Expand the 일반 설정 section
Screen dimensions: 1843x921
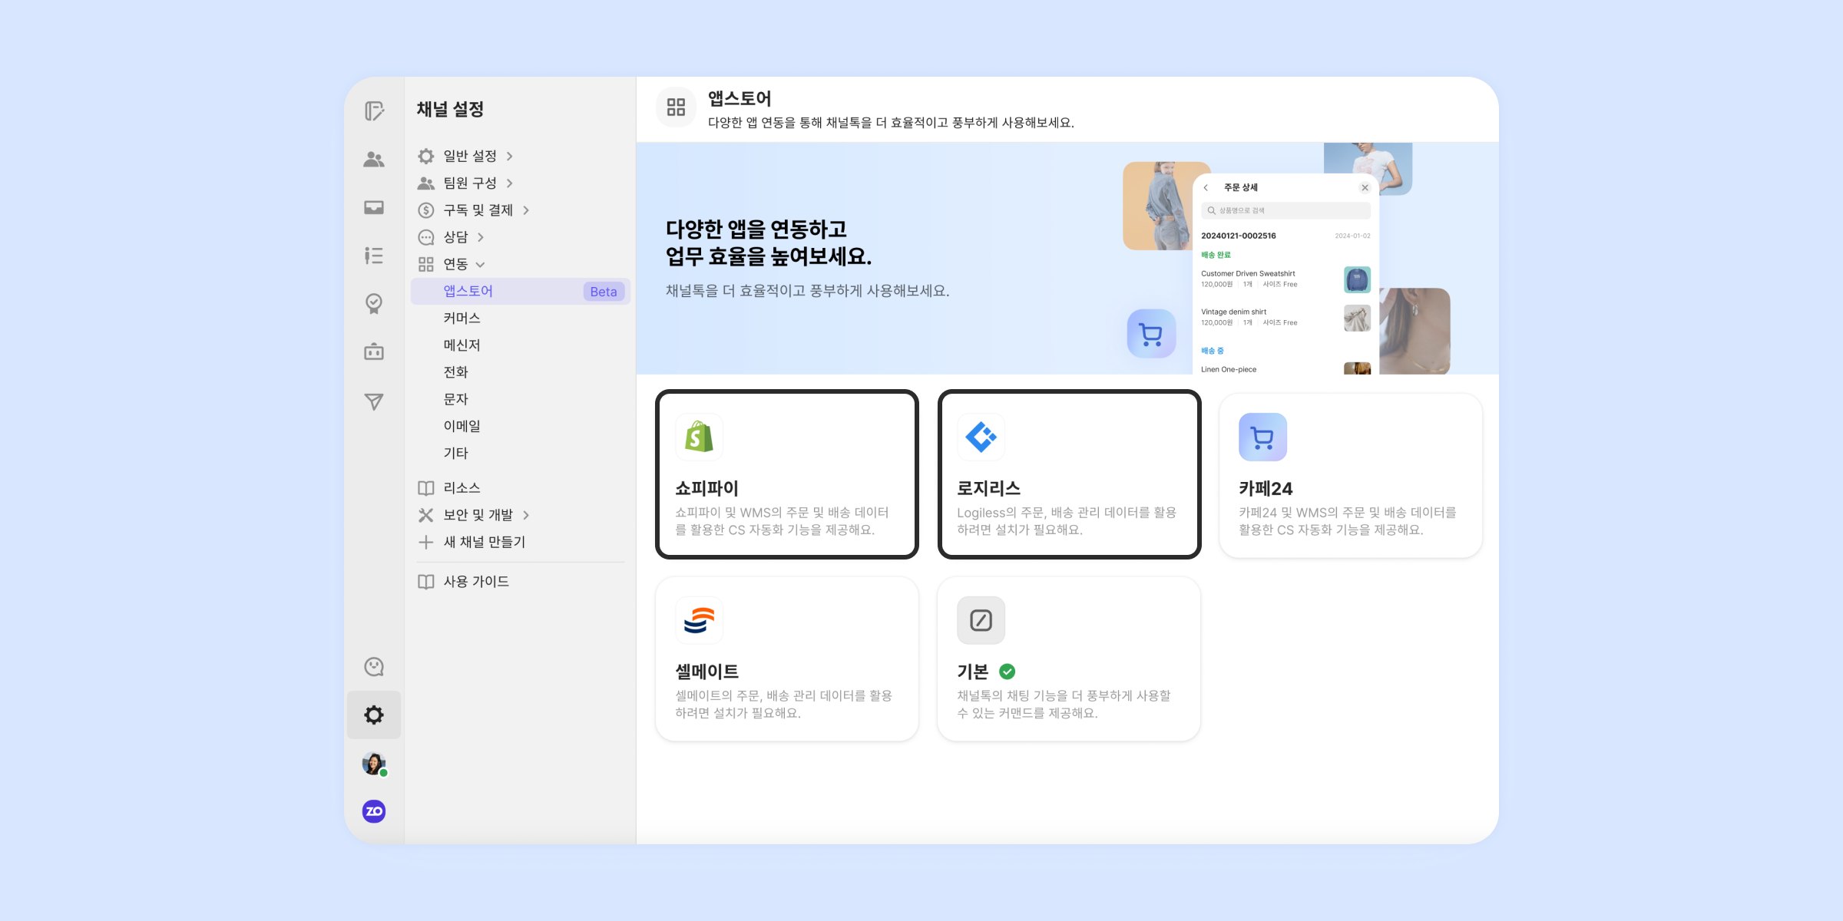tap(470, 156)
